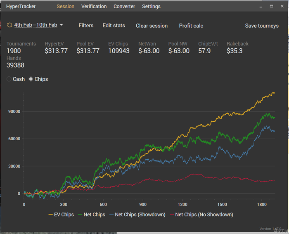Click the refresh sync icon beside date range

pyautogui.click(x=9, y=25)
